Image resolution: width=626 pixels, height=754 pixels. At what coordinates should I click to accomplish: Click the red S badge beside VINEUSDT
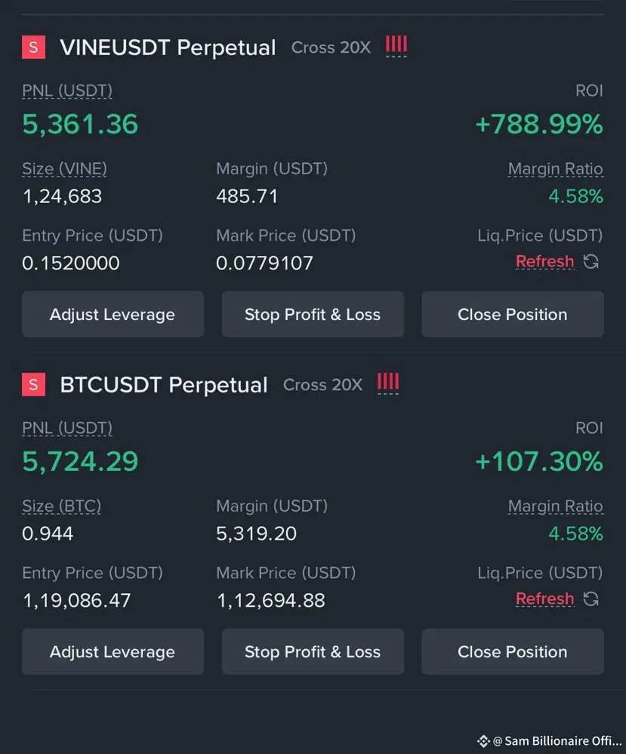point(34,47)
